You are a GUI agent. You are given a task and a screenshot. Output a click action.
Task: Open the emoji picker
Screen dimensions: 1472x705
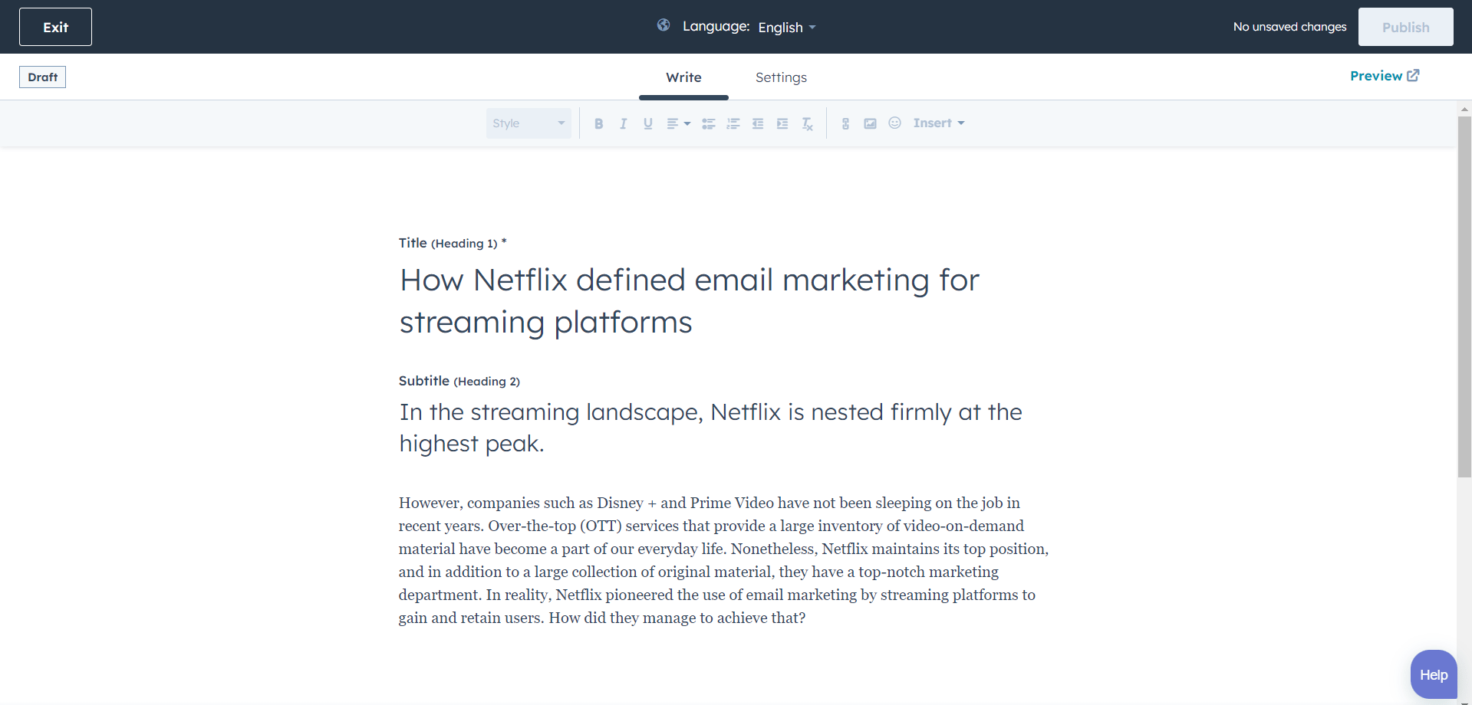point(894,123)
